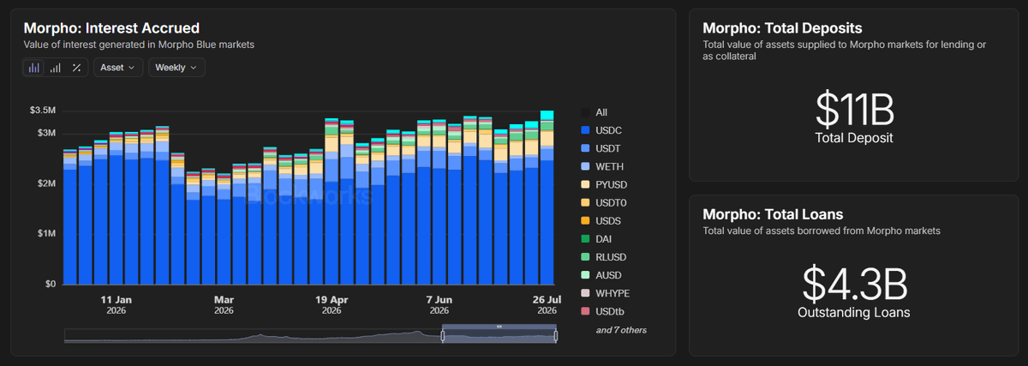This screenshot has width=1028, height=366.
Task: Toggle USDT series in the legend
Action: pos(600,148)
